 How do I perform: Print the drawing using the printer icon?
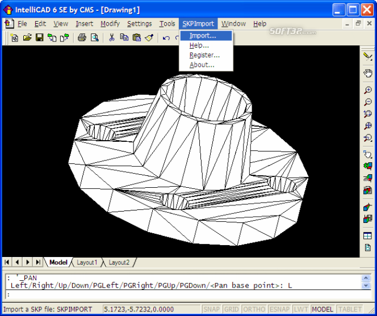click(x=82, y=37)
